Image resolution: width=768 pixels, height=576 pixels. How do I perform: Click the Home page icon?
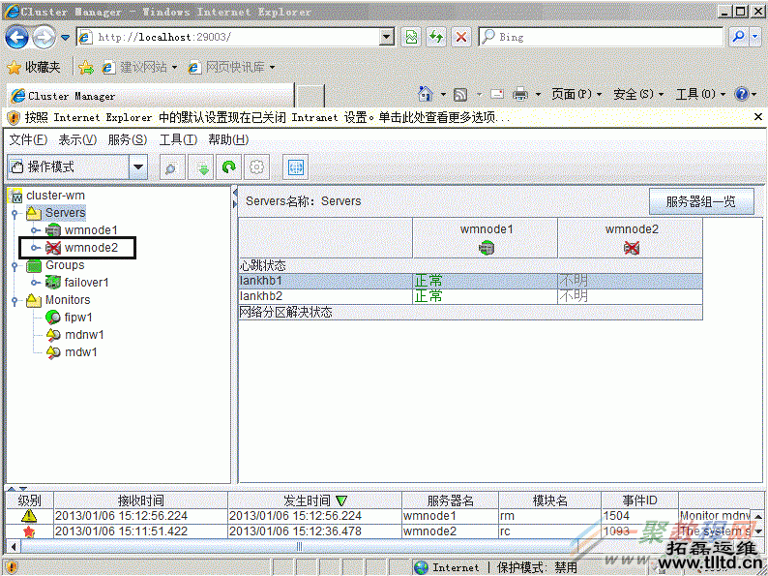pyautogui.click(x=426, y=94)
